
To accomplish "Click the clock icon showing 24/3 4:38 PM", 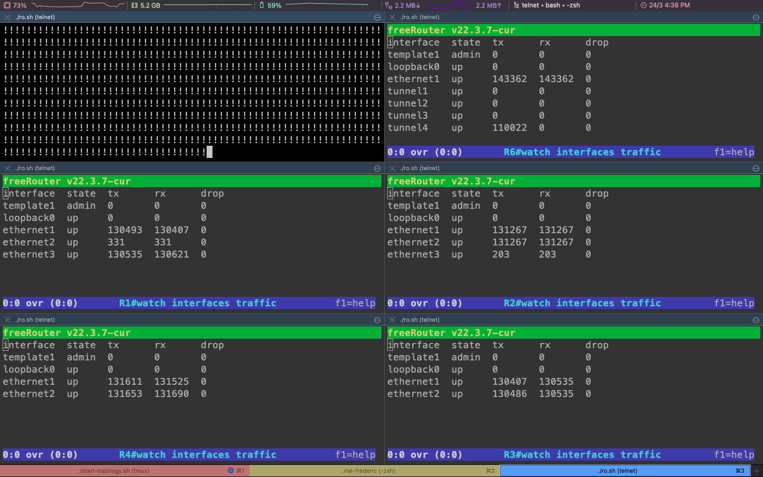I will [643, 5].
